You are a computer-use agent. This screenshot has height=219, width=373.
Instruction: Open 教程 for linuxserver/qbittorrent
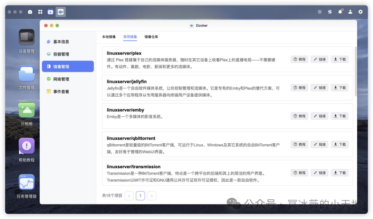click(x=299, y=144)
